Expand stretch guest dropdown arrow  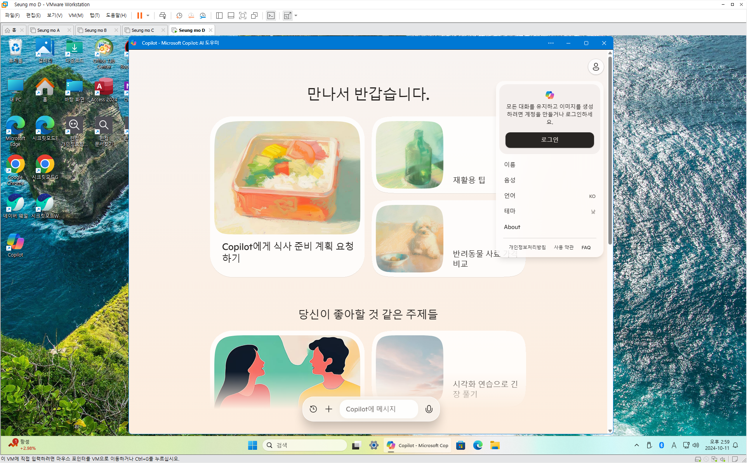coord(296,16)
